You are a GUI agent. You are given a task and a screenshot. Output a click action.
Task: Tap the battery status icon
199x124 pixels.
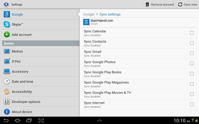pyautogui.click(x=197, y=120)
